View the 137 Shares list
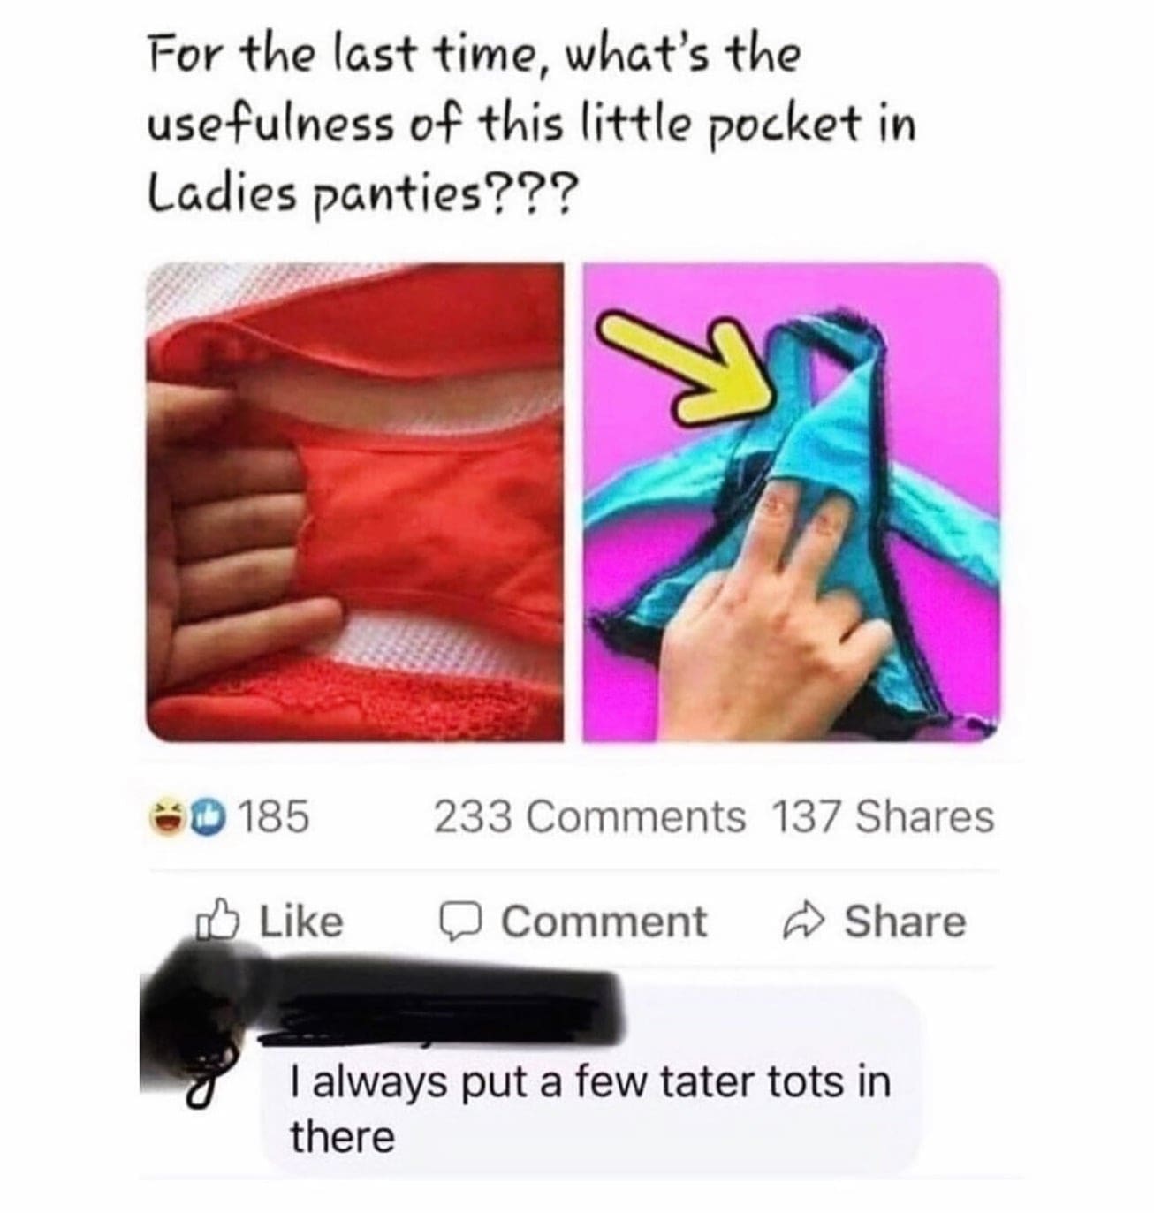 (x=884, y=815)
